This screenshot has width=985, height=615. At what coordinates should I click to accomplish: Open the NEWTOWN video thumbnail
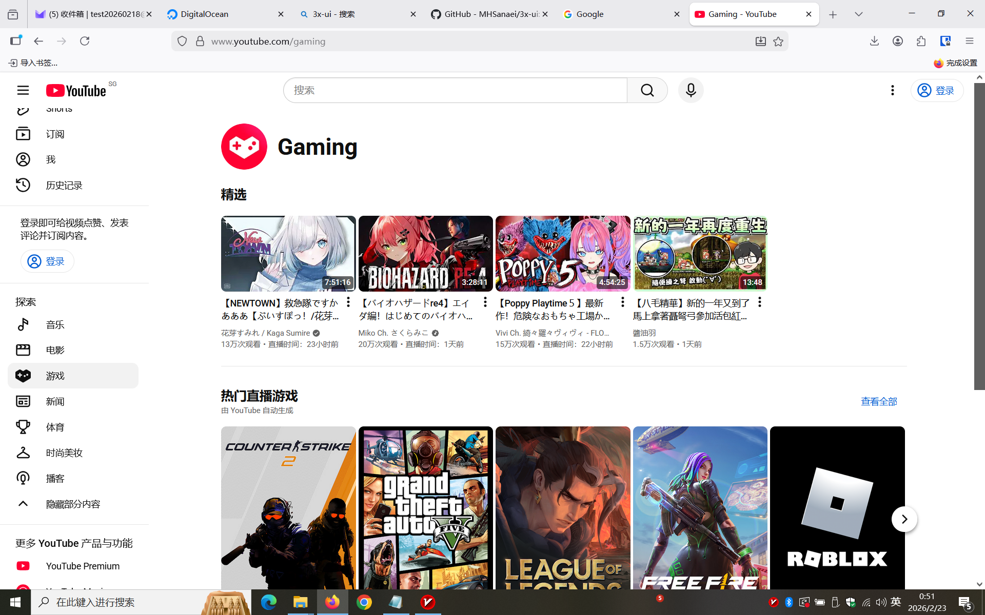click(x=288, y=254)
